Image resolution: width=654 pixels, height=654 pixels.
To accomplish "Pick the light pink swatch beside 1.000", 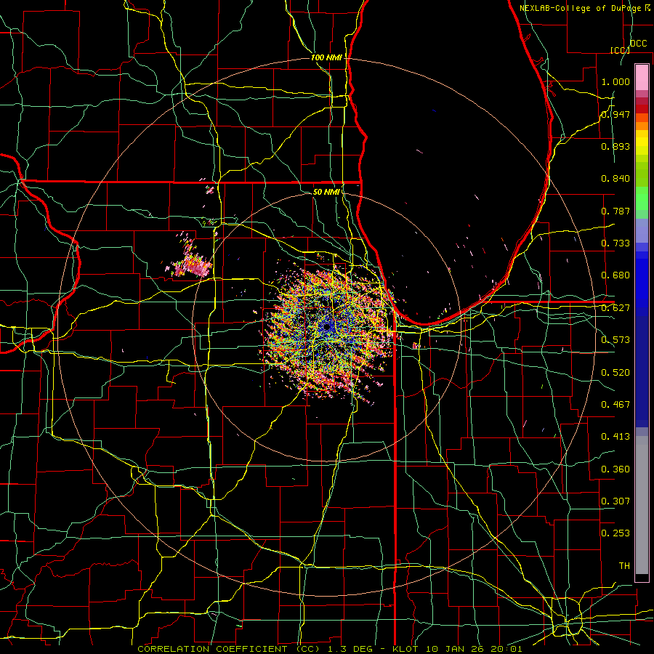I will tap(642, 78).
